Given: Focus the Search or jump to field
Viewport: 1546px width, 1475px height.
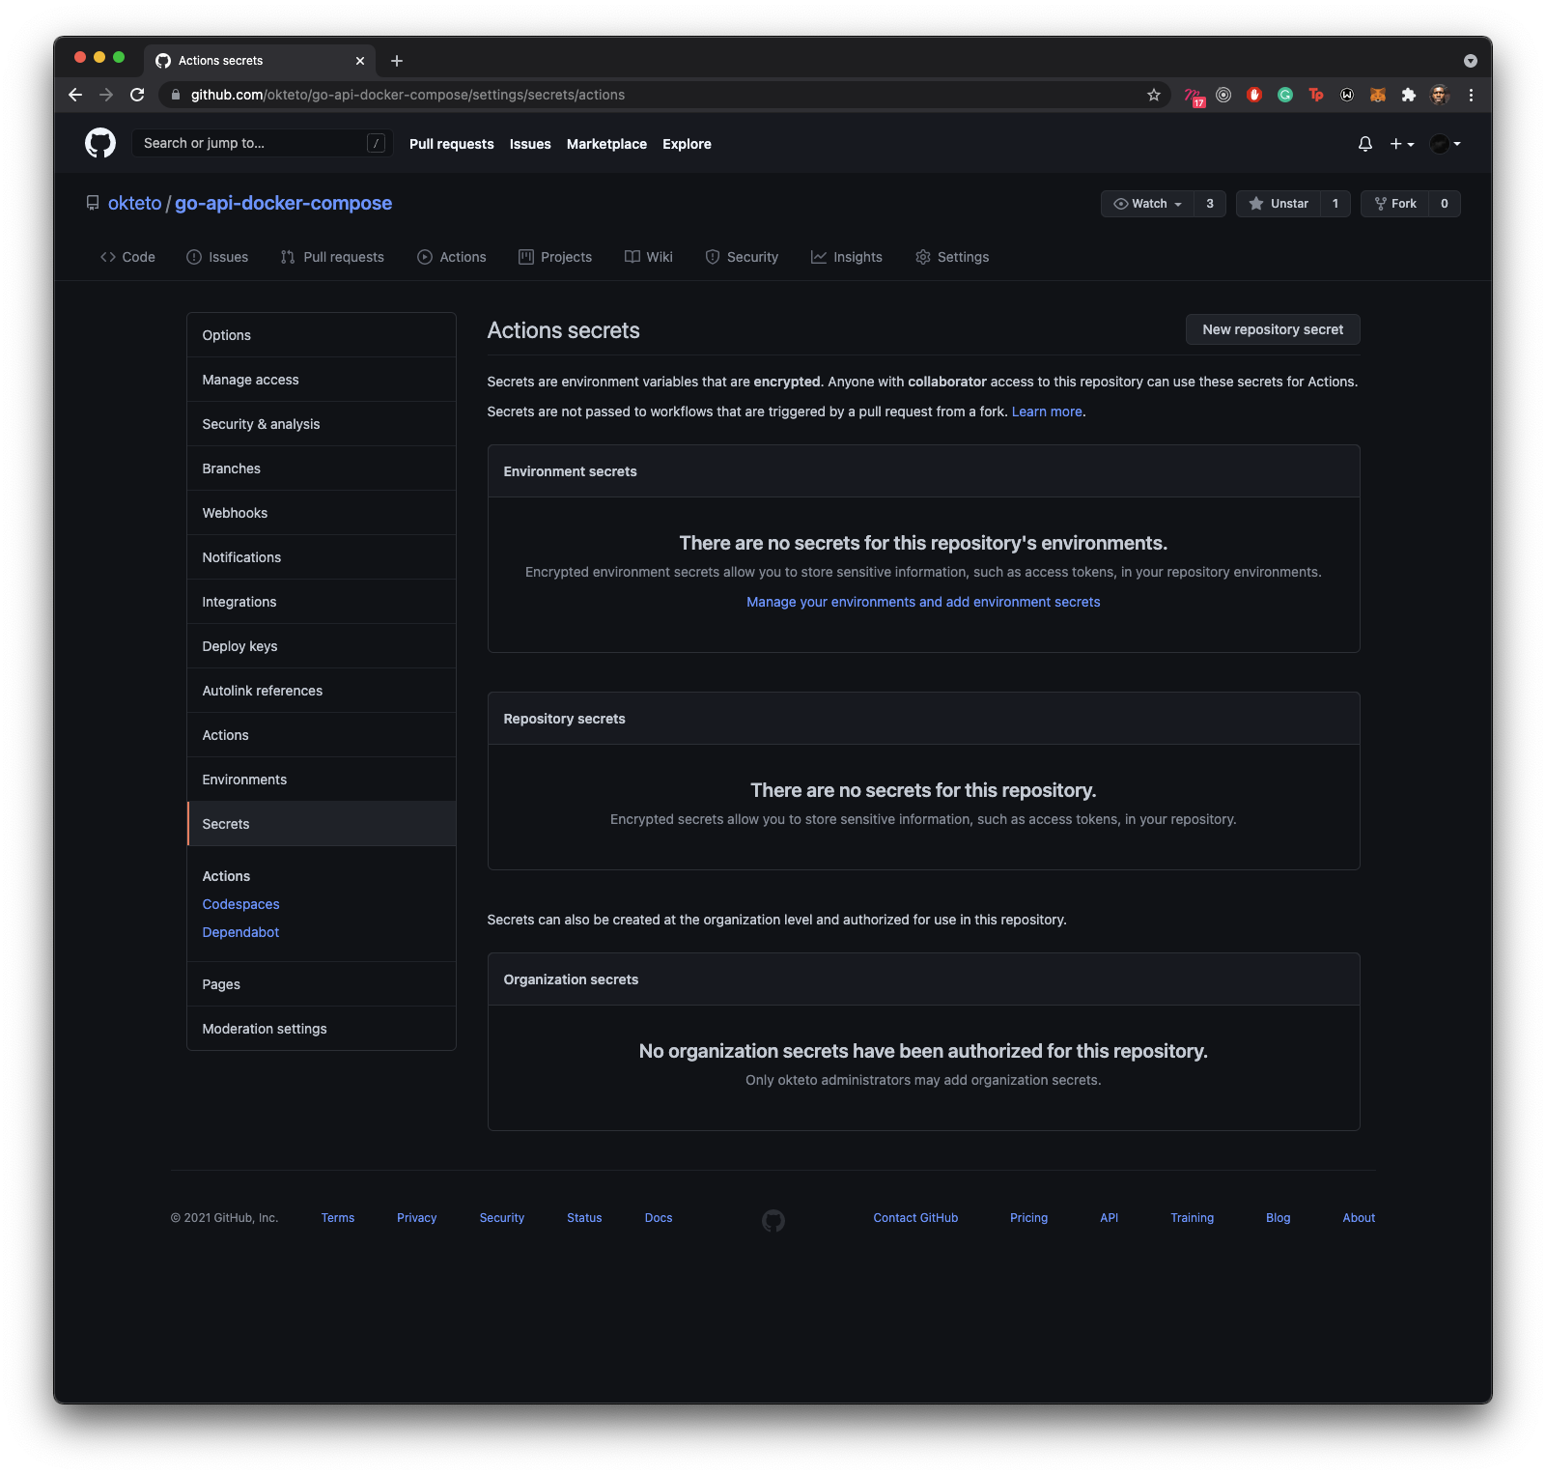Looking at the screenshot, I should 262,143.
